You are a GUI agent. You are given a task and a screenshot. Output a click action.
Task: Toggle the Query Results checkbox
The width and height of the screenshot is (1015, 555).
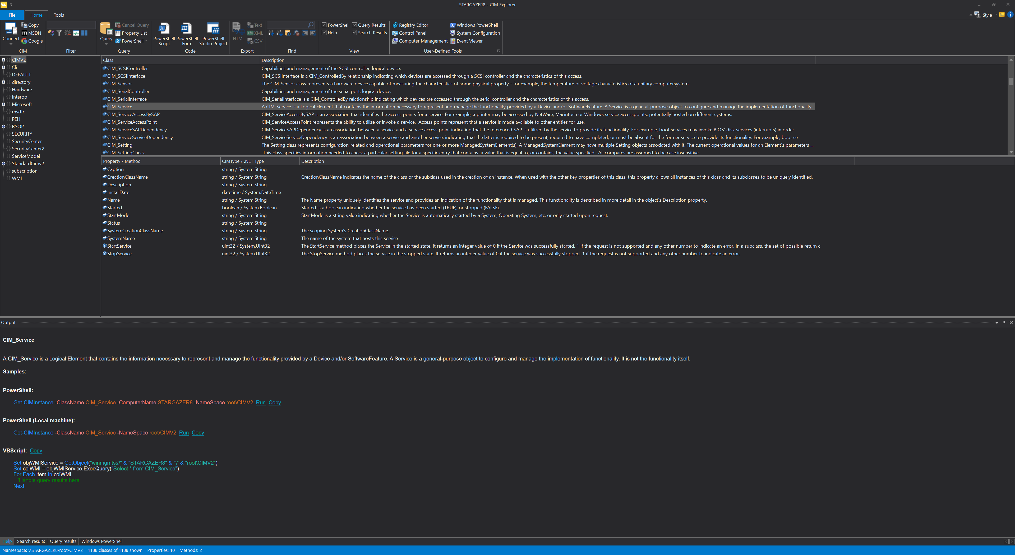tap(354, 25)
